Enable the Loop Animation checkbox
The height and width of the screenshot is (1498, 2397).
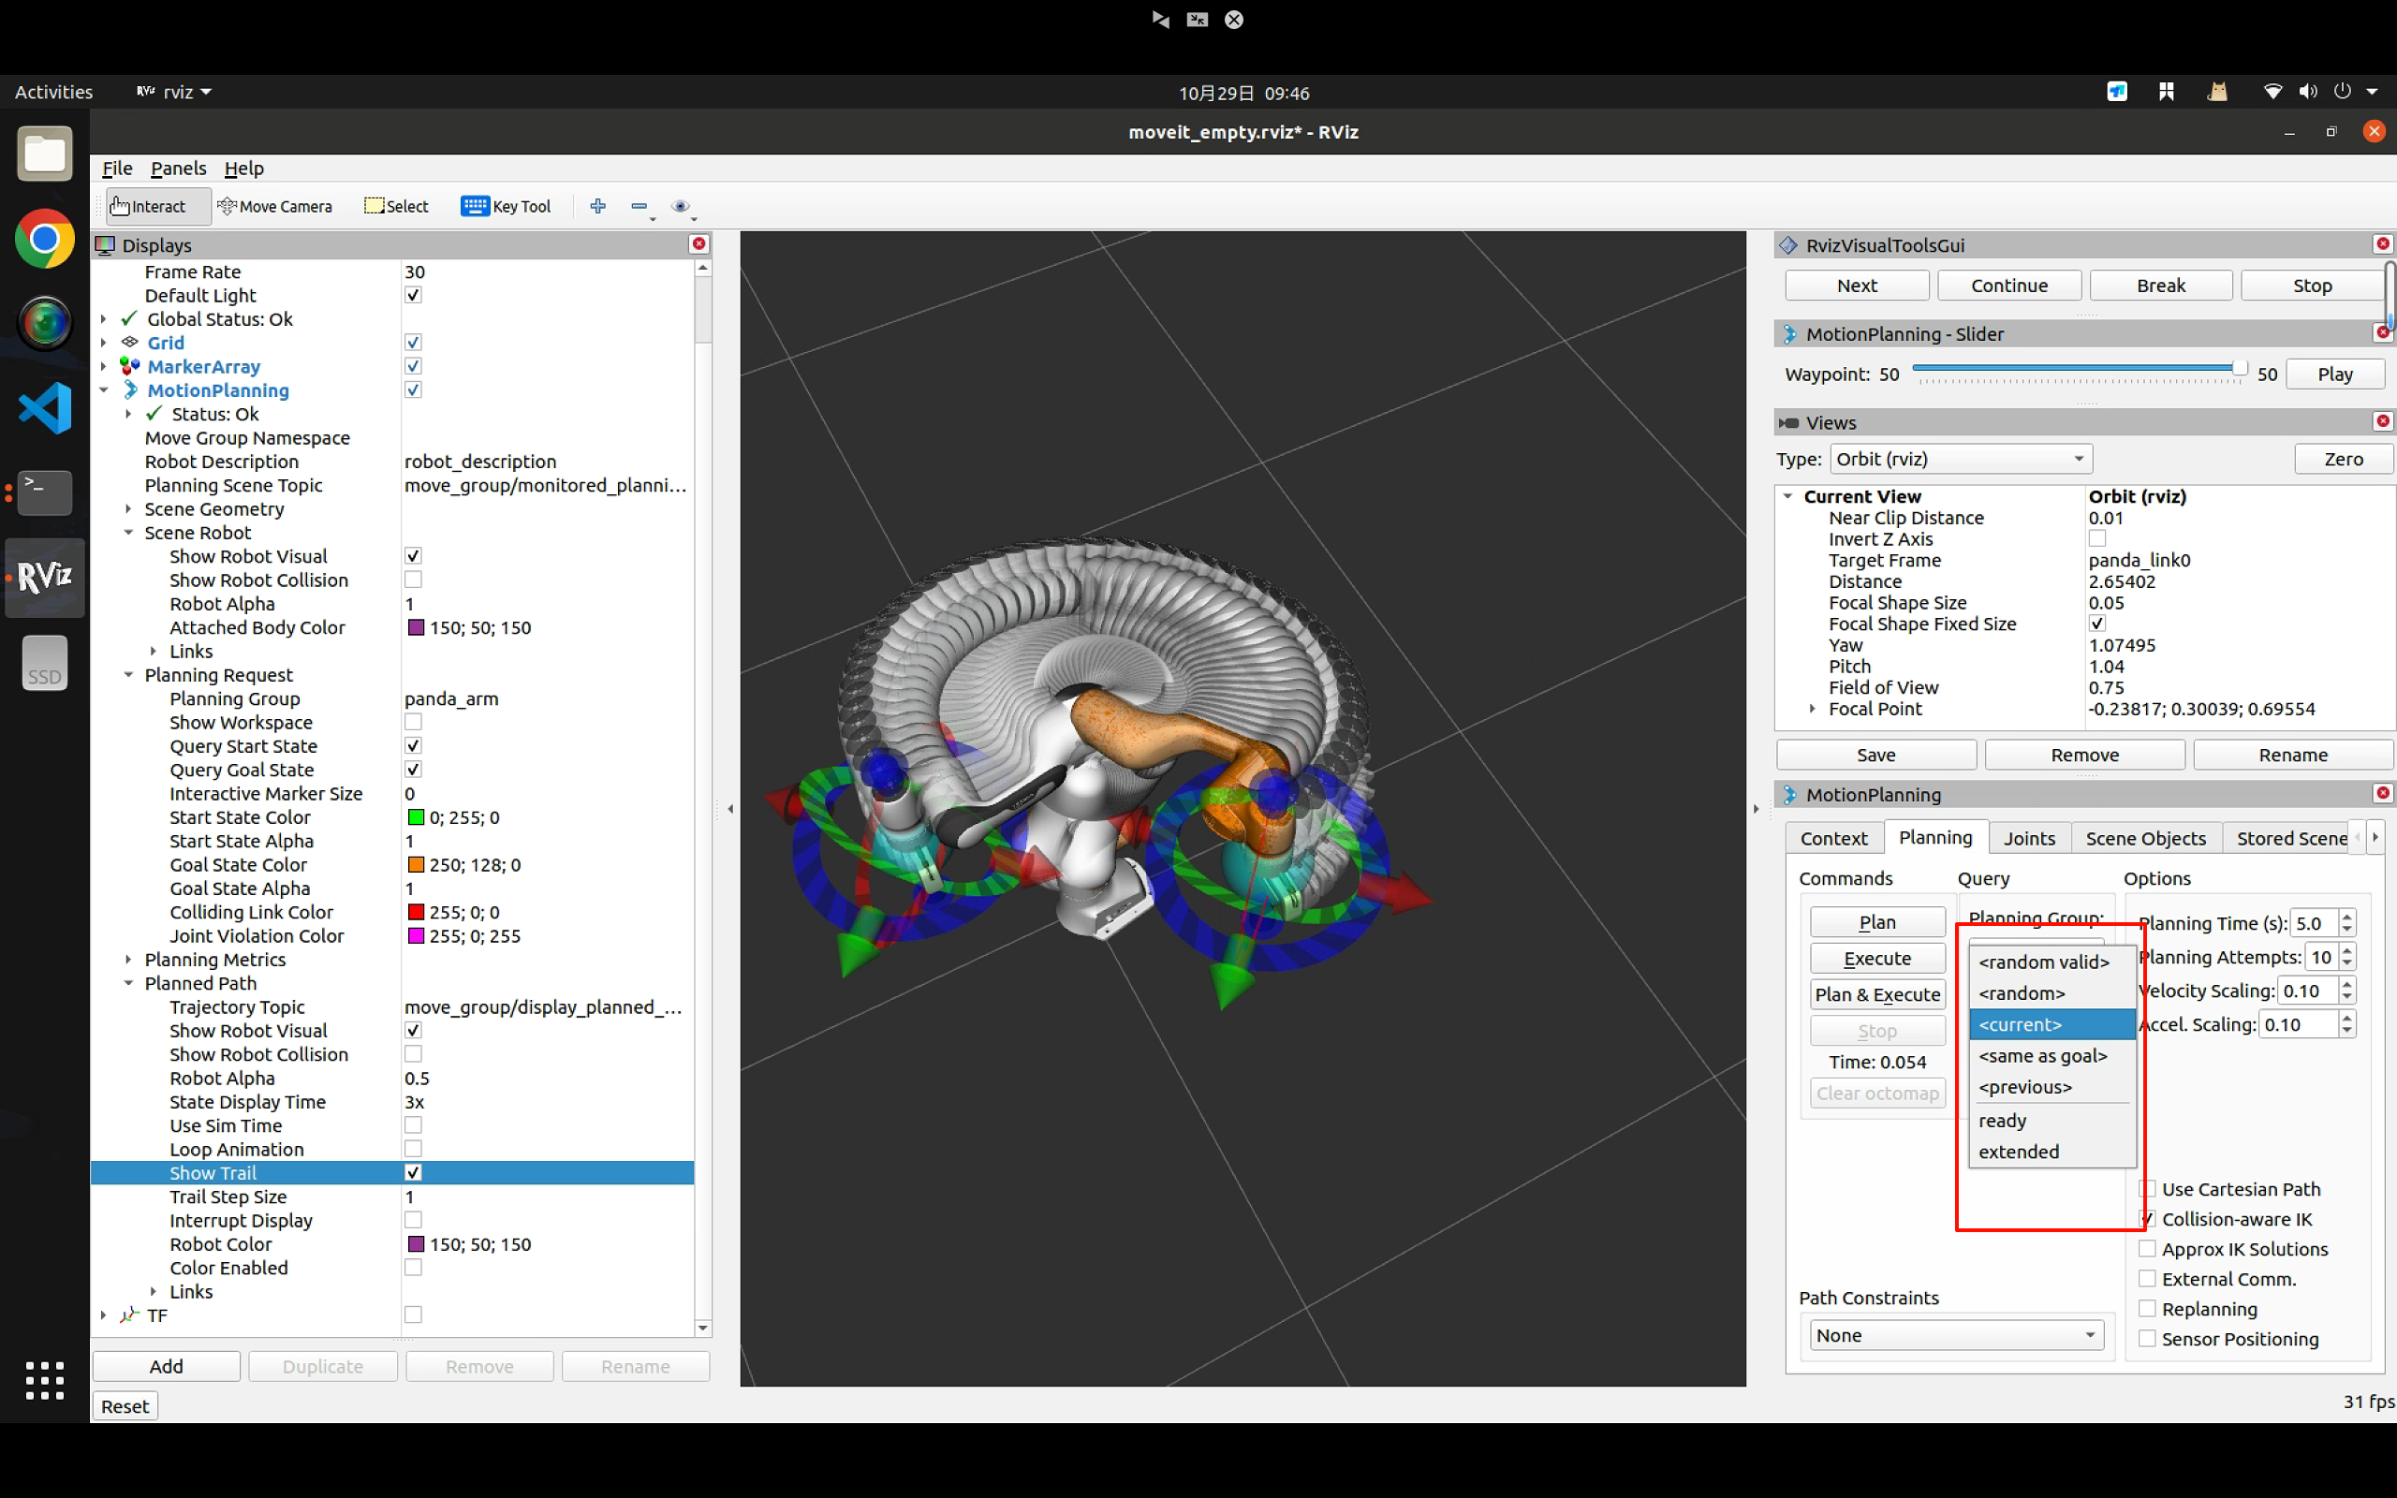[413, 1148]
